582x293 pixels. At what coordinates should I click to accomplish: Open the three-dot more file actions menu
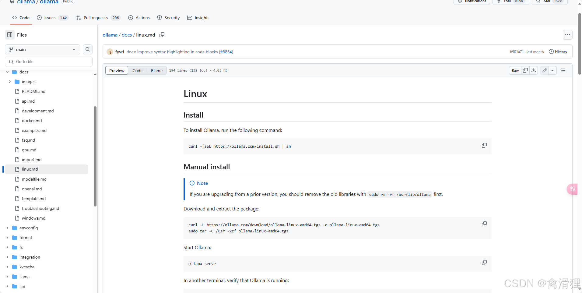coord(567,35)
